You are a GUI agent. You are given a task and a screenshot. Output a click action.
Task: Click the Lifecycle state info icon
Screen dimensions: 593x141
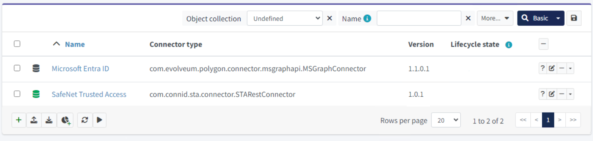click(x=509, y=45)
